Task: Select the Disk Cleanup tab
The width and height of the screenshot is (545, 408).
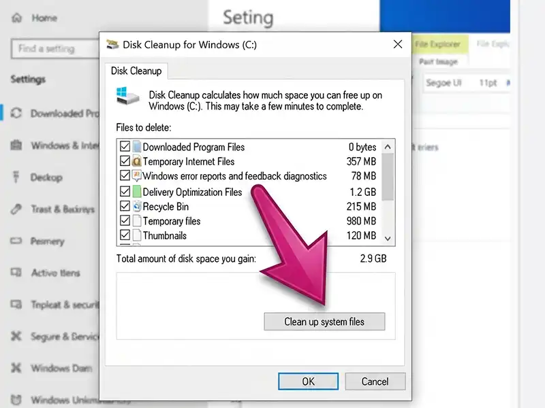Action: point(136,71)
